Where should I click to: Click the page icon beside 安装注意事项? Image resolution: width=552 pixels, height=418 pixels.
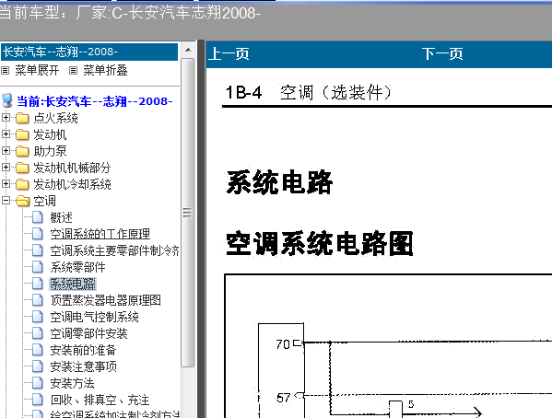[x=37, y=366]
